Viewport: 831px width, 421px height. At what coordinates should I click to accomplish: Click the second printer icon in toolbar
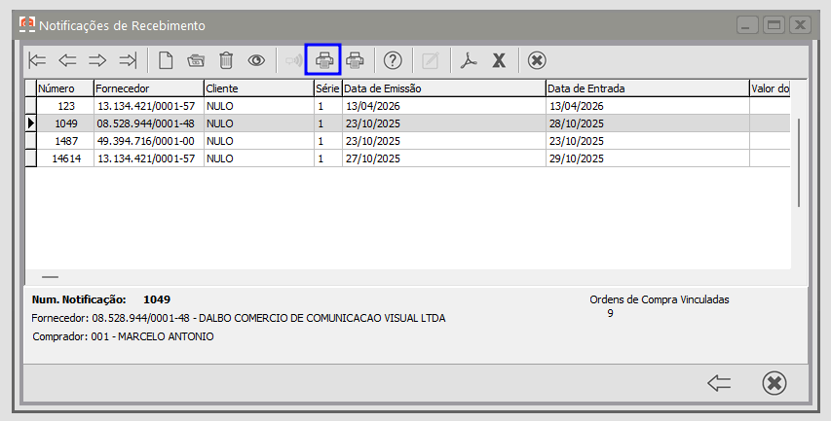click(x=356, y=60)
